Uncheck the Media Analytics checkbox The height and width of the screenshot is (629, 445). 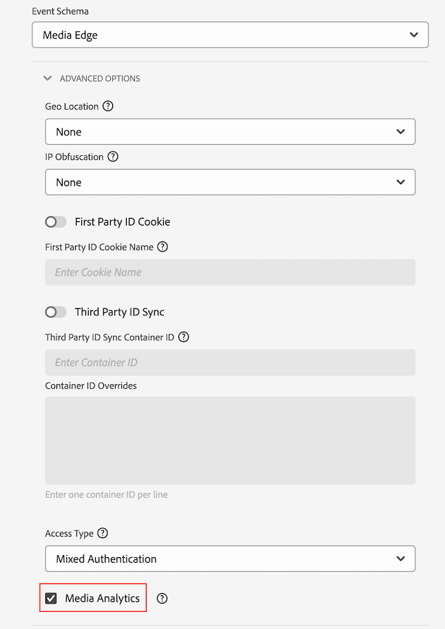pyautogui.click(x=51, y=599)
